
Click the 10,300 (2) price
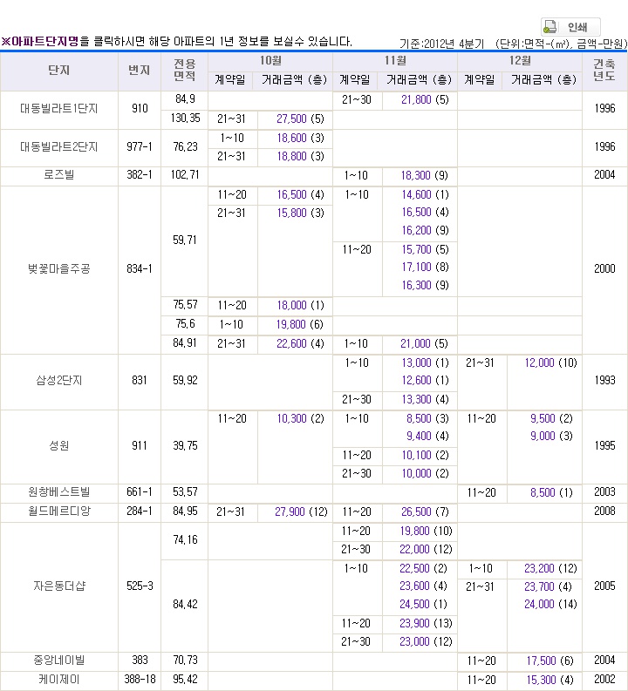tap(300, 418)
